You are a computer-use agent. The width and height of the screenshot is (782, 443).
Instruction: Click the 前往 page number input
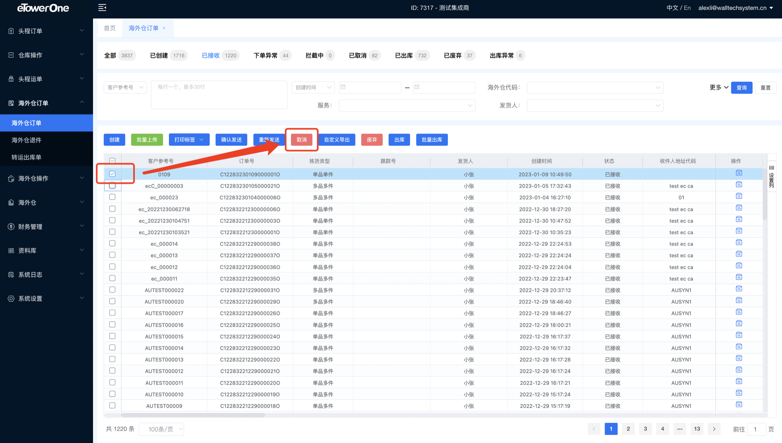[x=756, y=429]
